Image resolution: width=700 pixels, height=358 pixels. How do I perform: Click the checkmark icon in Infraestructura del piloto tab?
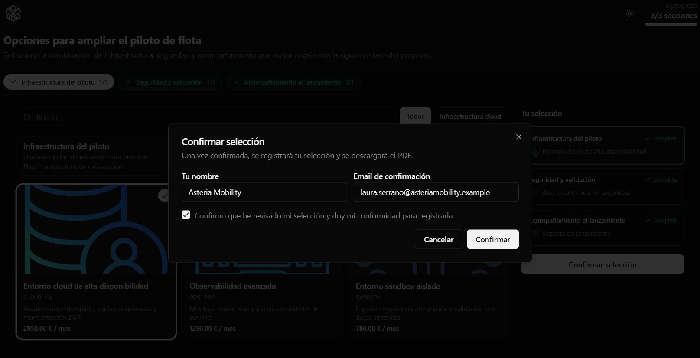pos(14,82)
